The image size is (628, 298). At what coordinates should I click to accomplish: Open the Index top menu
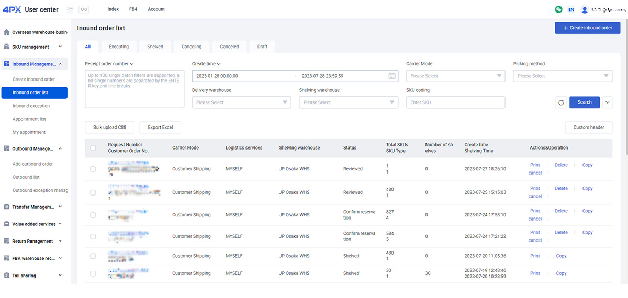(x=113, y=9)
